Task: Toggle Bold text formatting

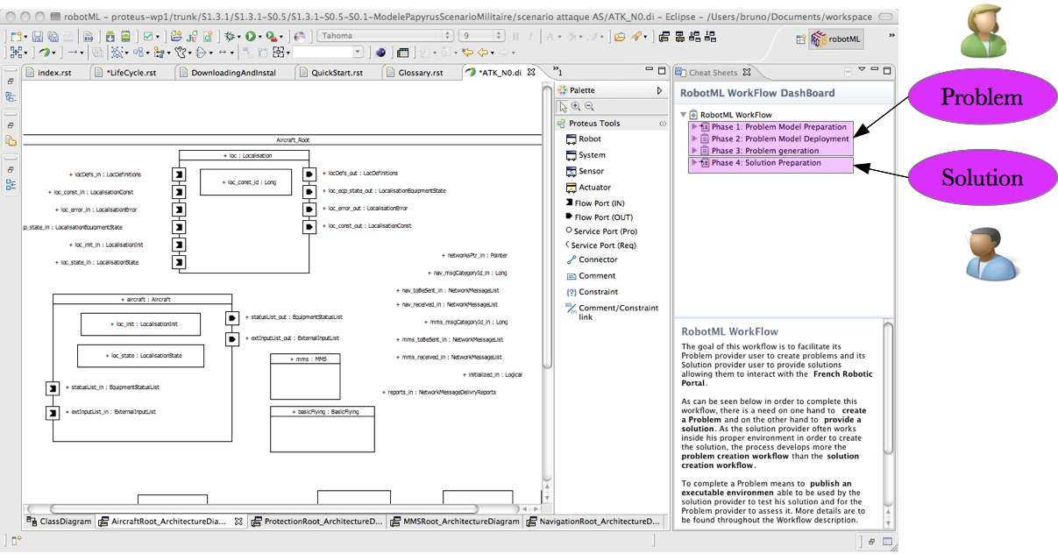Action: tap(516, 36)
